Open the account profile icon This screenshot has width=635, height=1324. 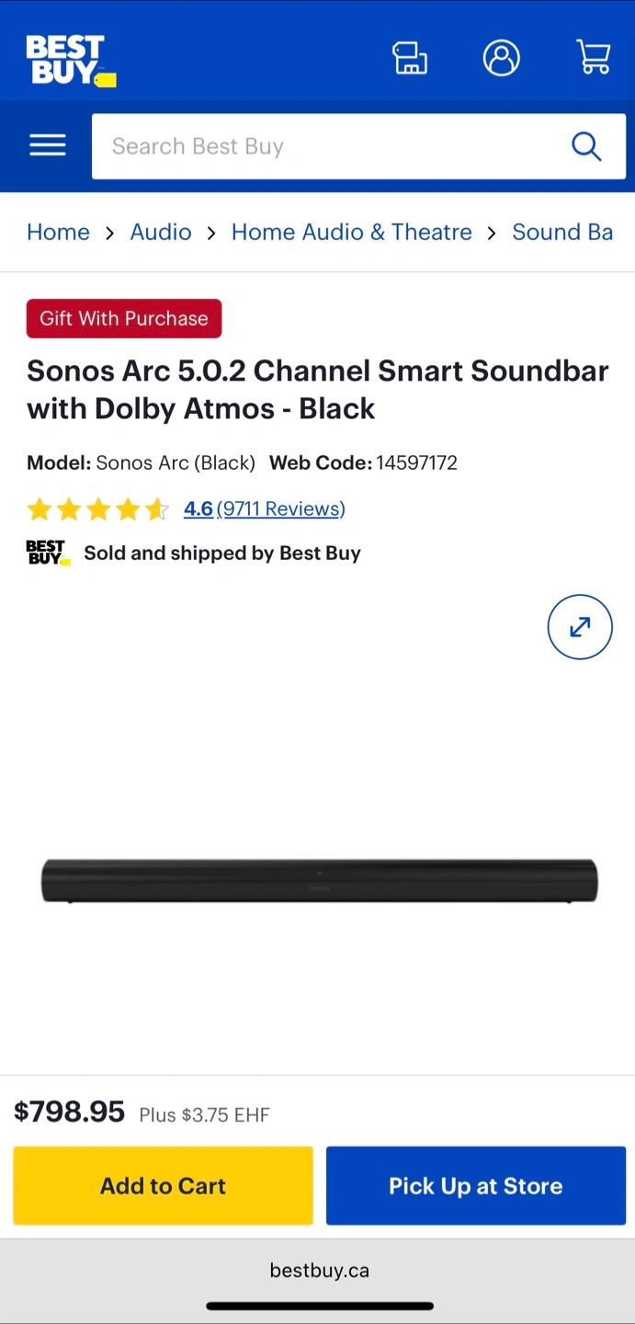click(502, 58)
